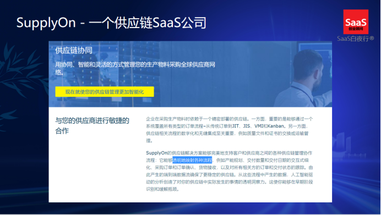Click the registered trademark symbol after 白夜行
This screenshot has width=381, height=215.
[x=372, y=38]
